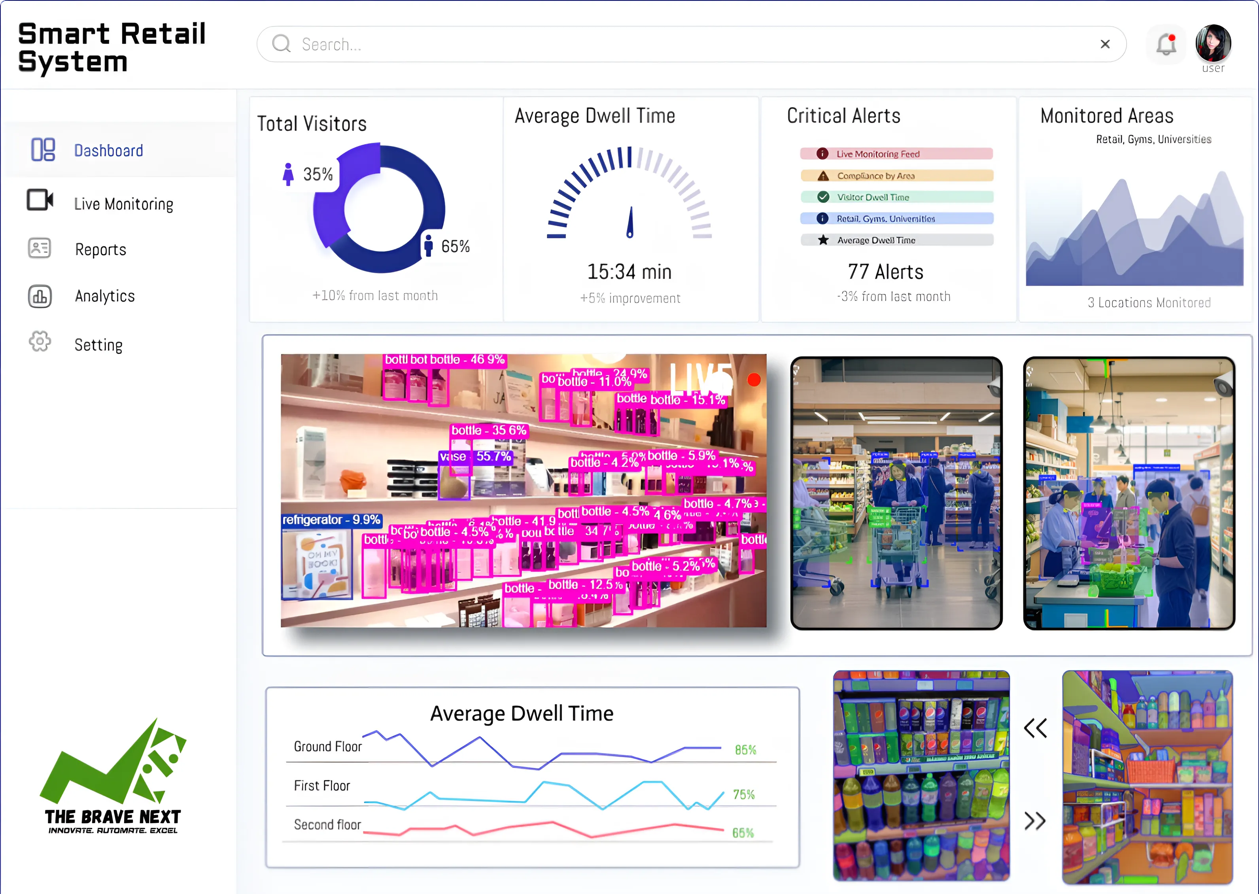Go to Reports in the sidebar

(x=100, y=249)
